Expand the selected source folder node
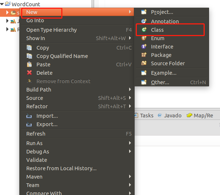The image size is (220, 195). pyautogui.click(x=7, y=12)
